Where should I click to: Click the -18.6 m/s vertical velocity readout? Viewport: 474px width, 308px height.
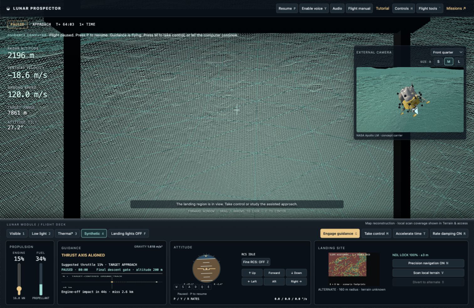pos(27,75)
